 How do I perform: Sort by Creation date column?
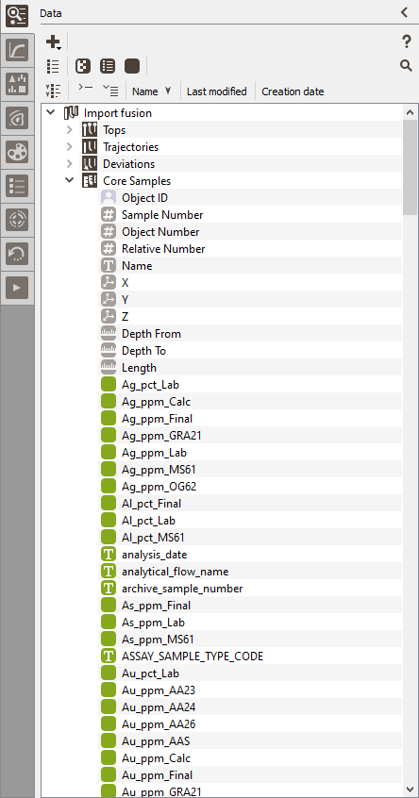pyautogui.click(x=293, y=91)
